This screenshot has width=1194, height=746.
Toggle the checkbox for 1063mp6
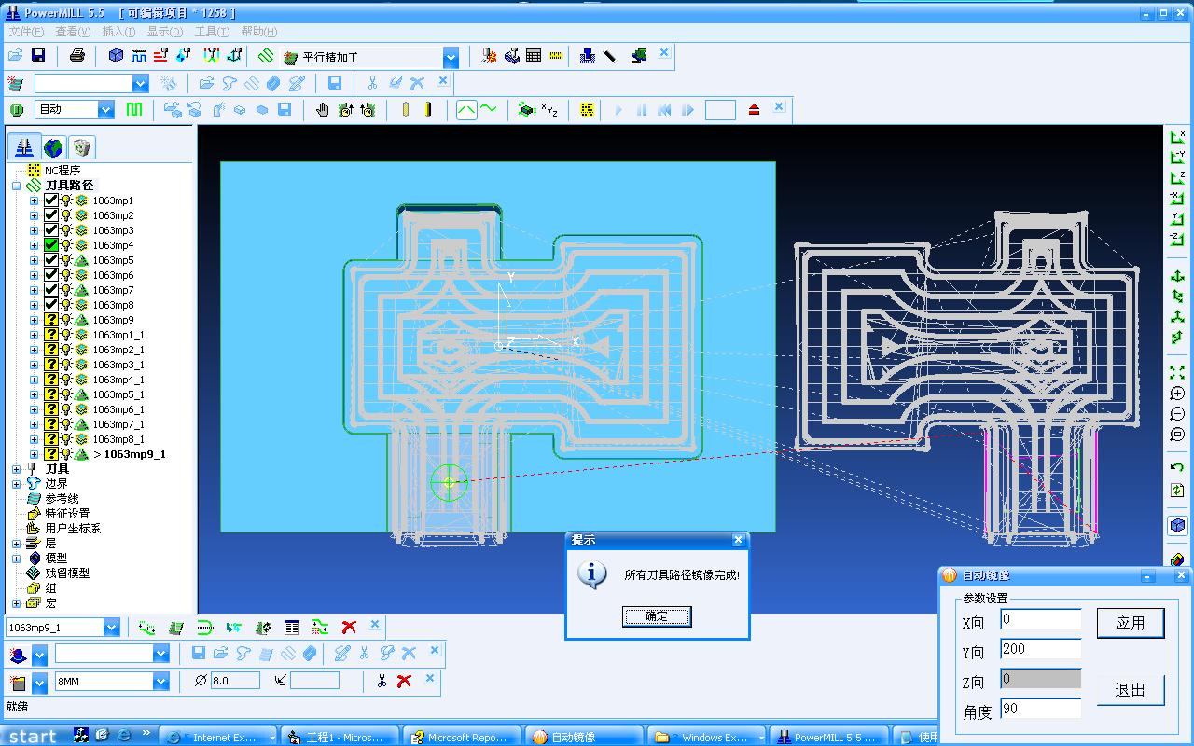click(x=50, y=275)
